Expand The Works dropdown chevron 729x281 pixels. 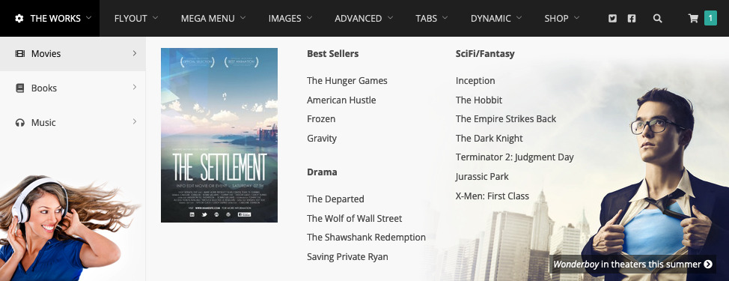pyautogui.click(x=89, y=18)
